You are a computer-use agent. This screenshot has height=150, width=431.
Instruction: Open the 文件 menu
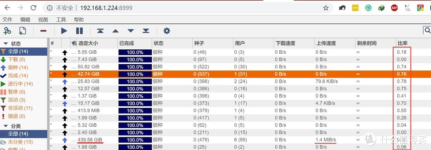pos(8,20)
